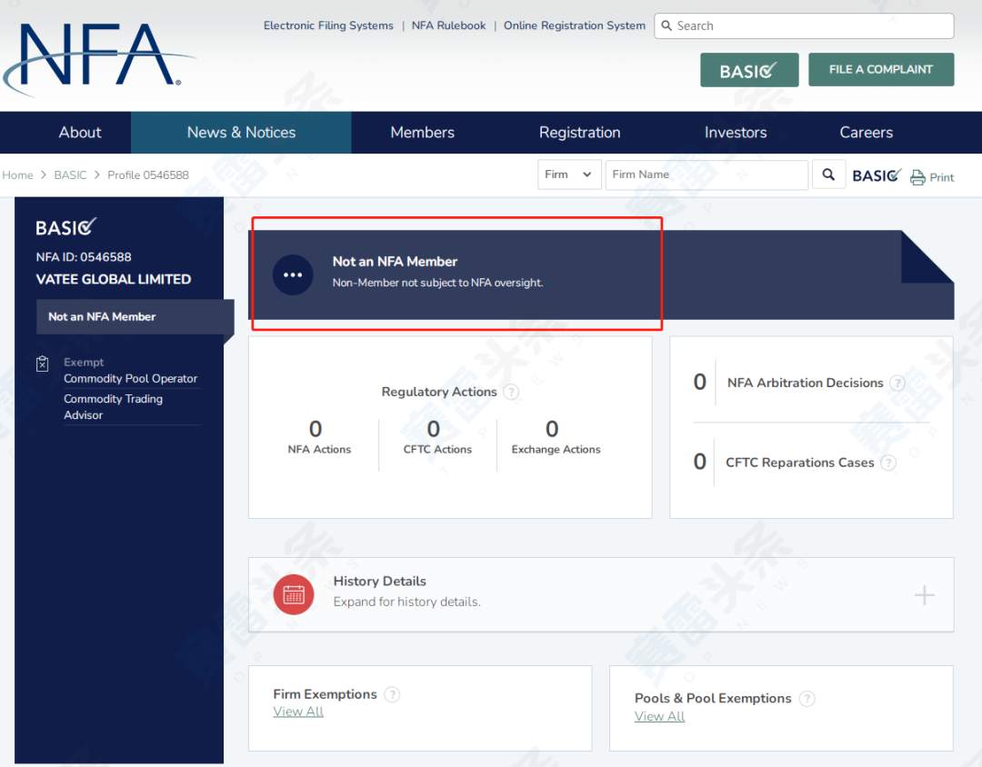The width and height of the screenshot is (982, 767).
Task: Click the VATEE GLOBAL LIMITED firm name
Action: (x=114, y=279)
